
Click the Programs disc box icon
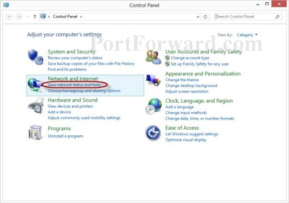pyautogui.click(x=35, y=133)
